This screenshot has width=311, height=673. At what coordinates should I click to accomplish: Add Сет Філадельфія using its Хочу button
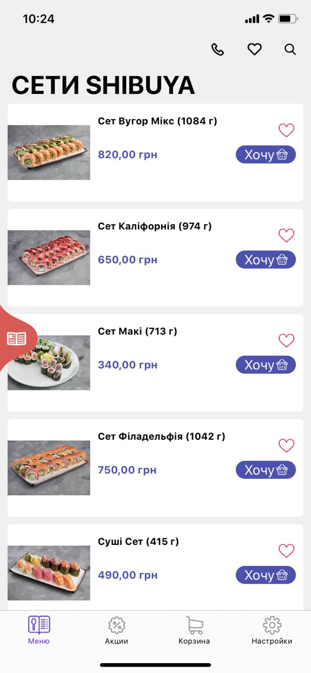tap(266, 470)
